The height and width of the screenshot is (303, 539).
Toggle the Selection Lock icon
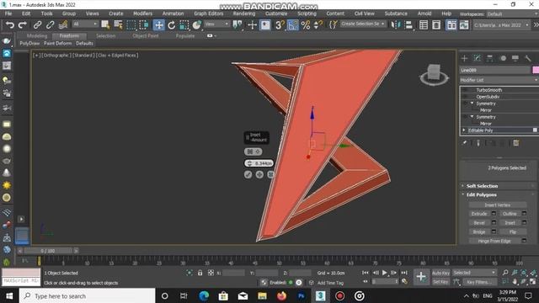click(200, 273)
